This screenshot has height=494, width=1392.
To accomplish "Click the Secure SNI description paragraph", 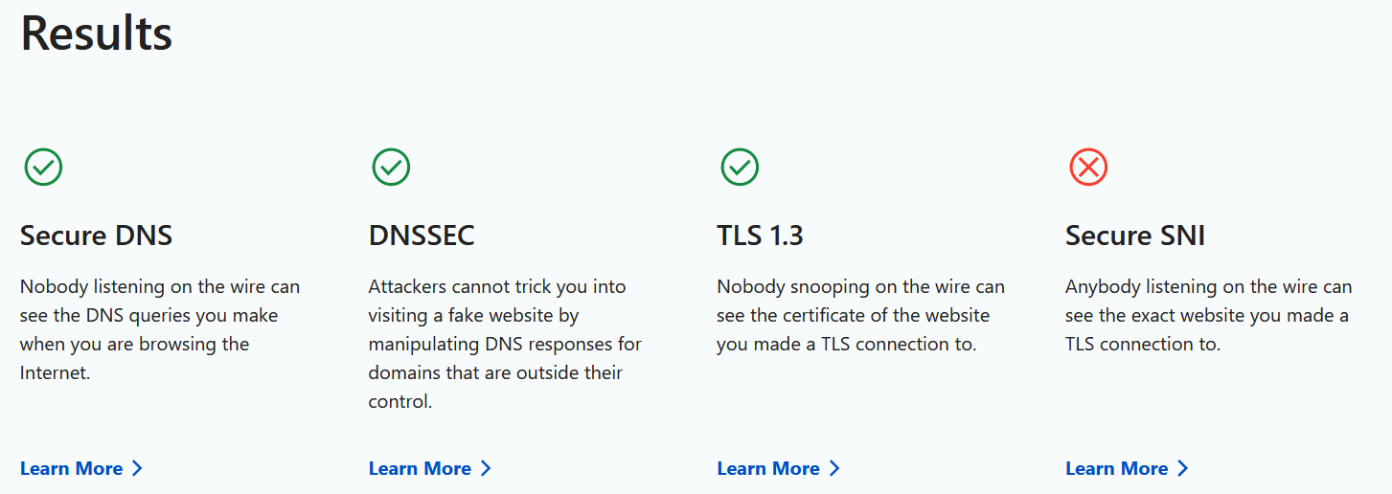I will (x=1208, y=315).
